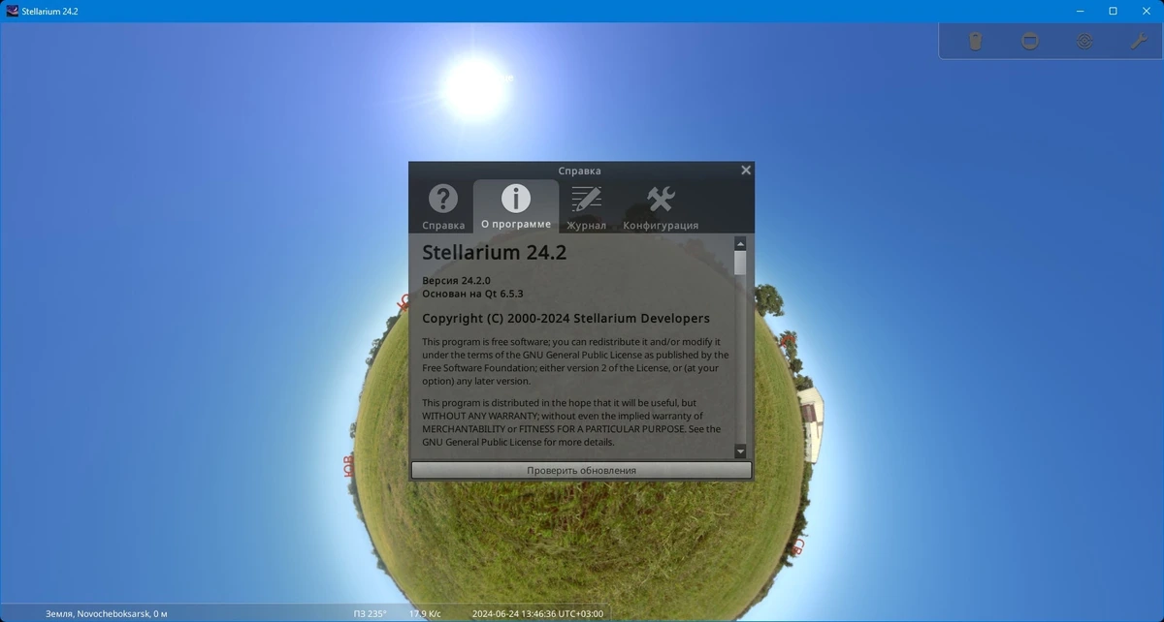This screenshot has width=1164, height=622.
Task: Maximize the Stellarium window
Action: pyautogui.click(x=1113, y=11)
